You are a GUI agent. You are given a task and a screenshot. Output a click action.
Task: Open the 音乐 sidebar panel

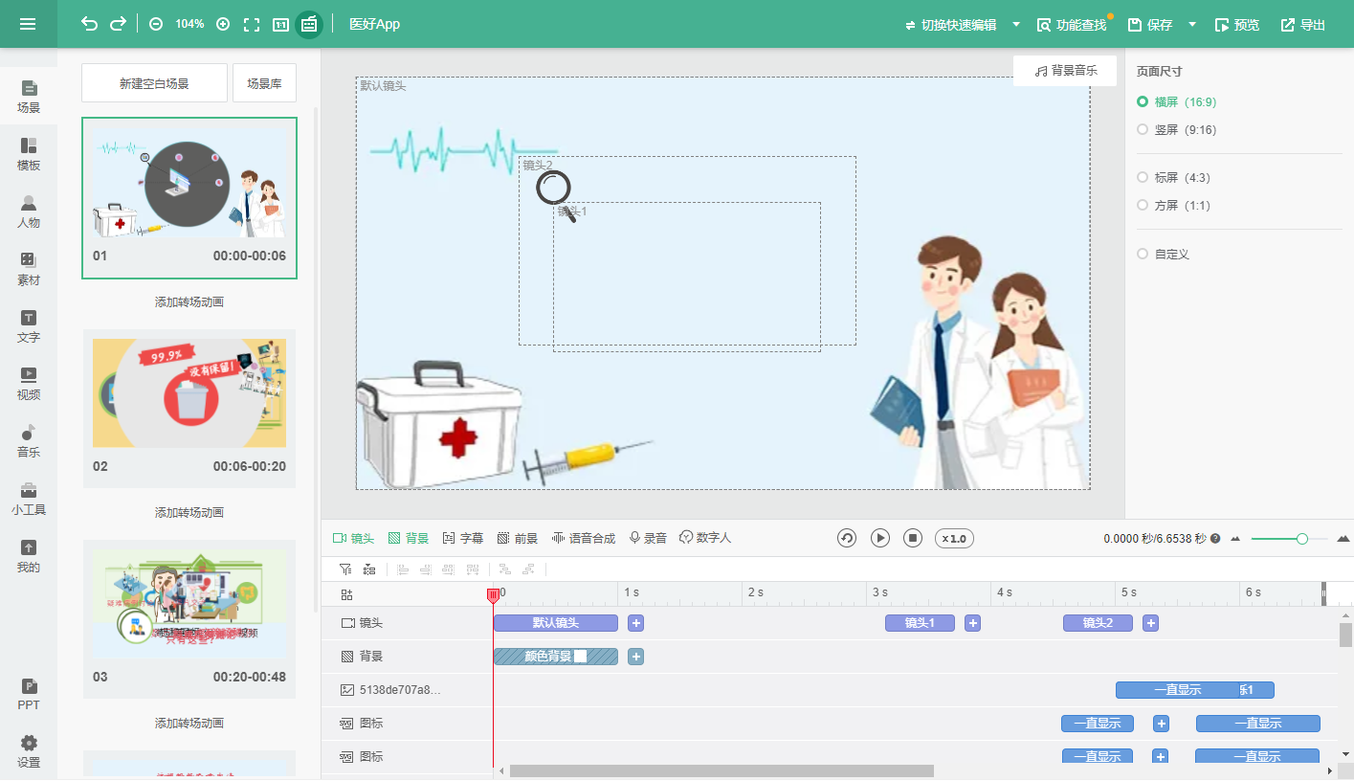(x=29, y=441)
